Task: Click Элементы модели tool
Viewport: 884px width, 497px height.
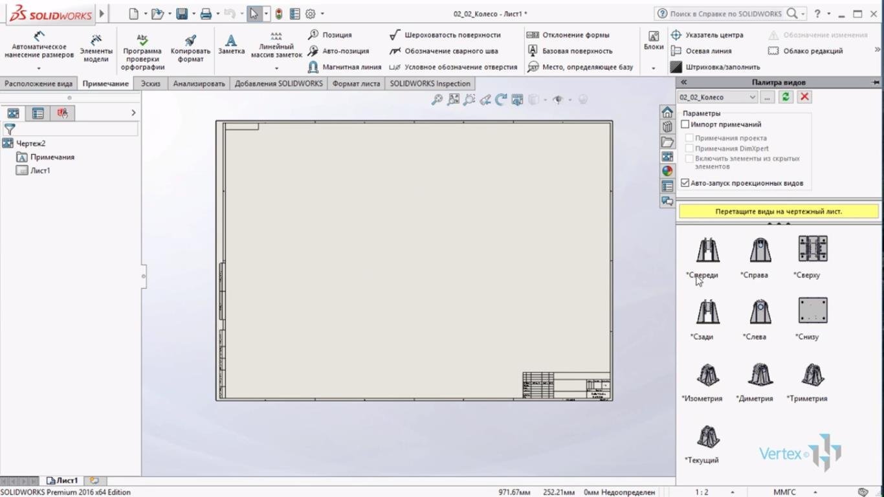Action: 96,49
